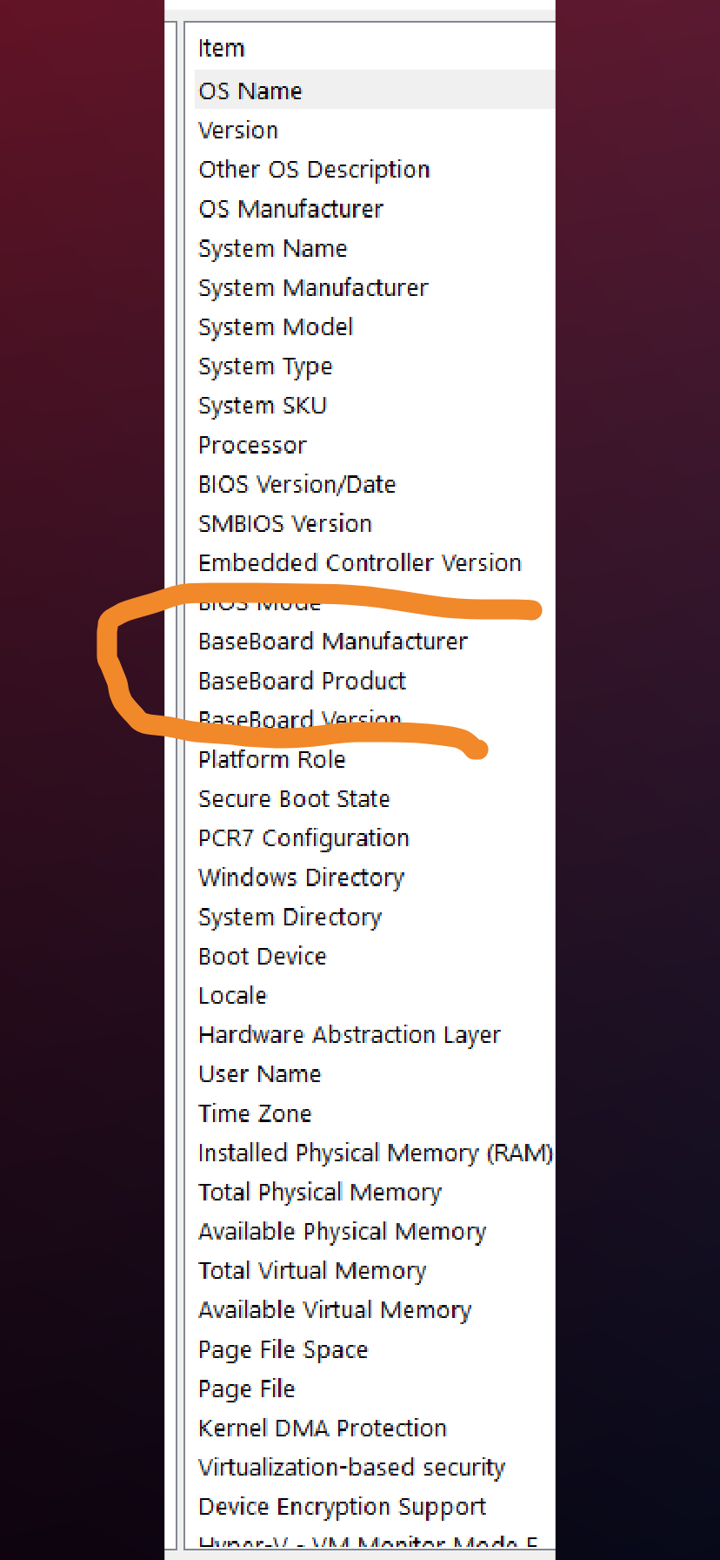720x1560 pixels.
Task: Select the Platform Role row
Action: click(x=271, y=759)
